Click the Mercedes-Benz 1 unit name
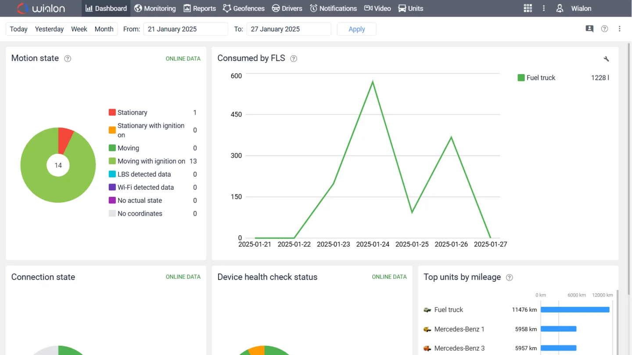The image size is (632, 355). [459, 329]
